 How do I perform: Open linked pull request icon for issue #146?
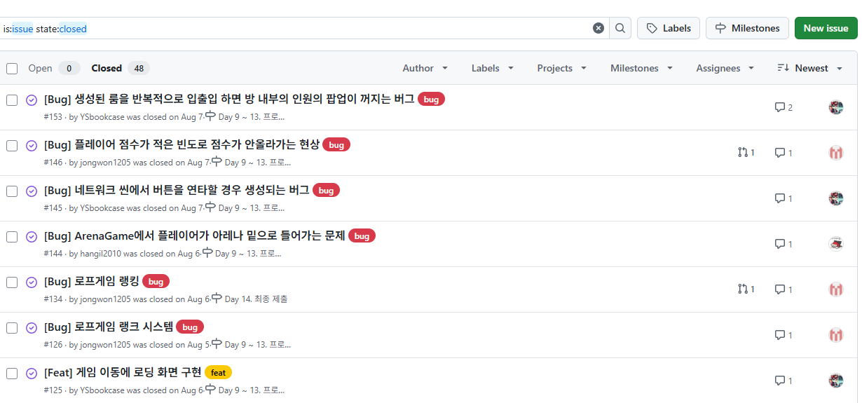743,152
